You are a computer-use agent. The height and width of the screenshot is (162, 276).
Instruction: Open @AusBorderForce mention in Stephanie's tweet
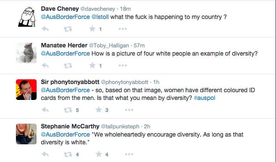coord(65,135)
